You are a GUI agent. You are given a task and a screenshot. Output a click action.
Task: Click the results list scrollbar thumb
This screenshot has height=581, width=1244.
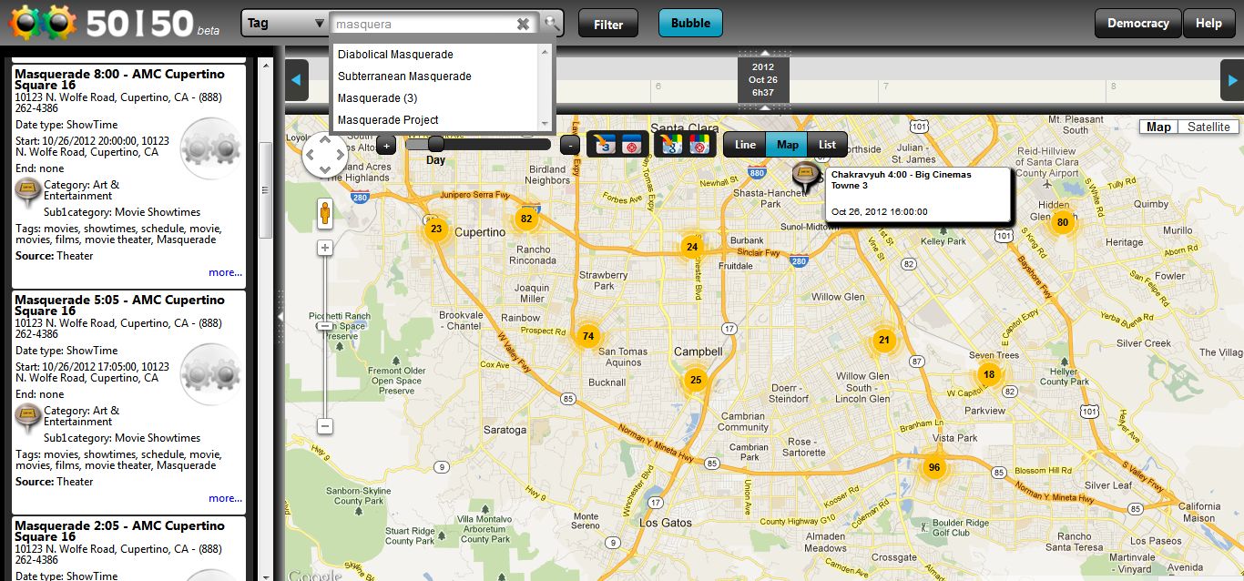pos(266,189)
